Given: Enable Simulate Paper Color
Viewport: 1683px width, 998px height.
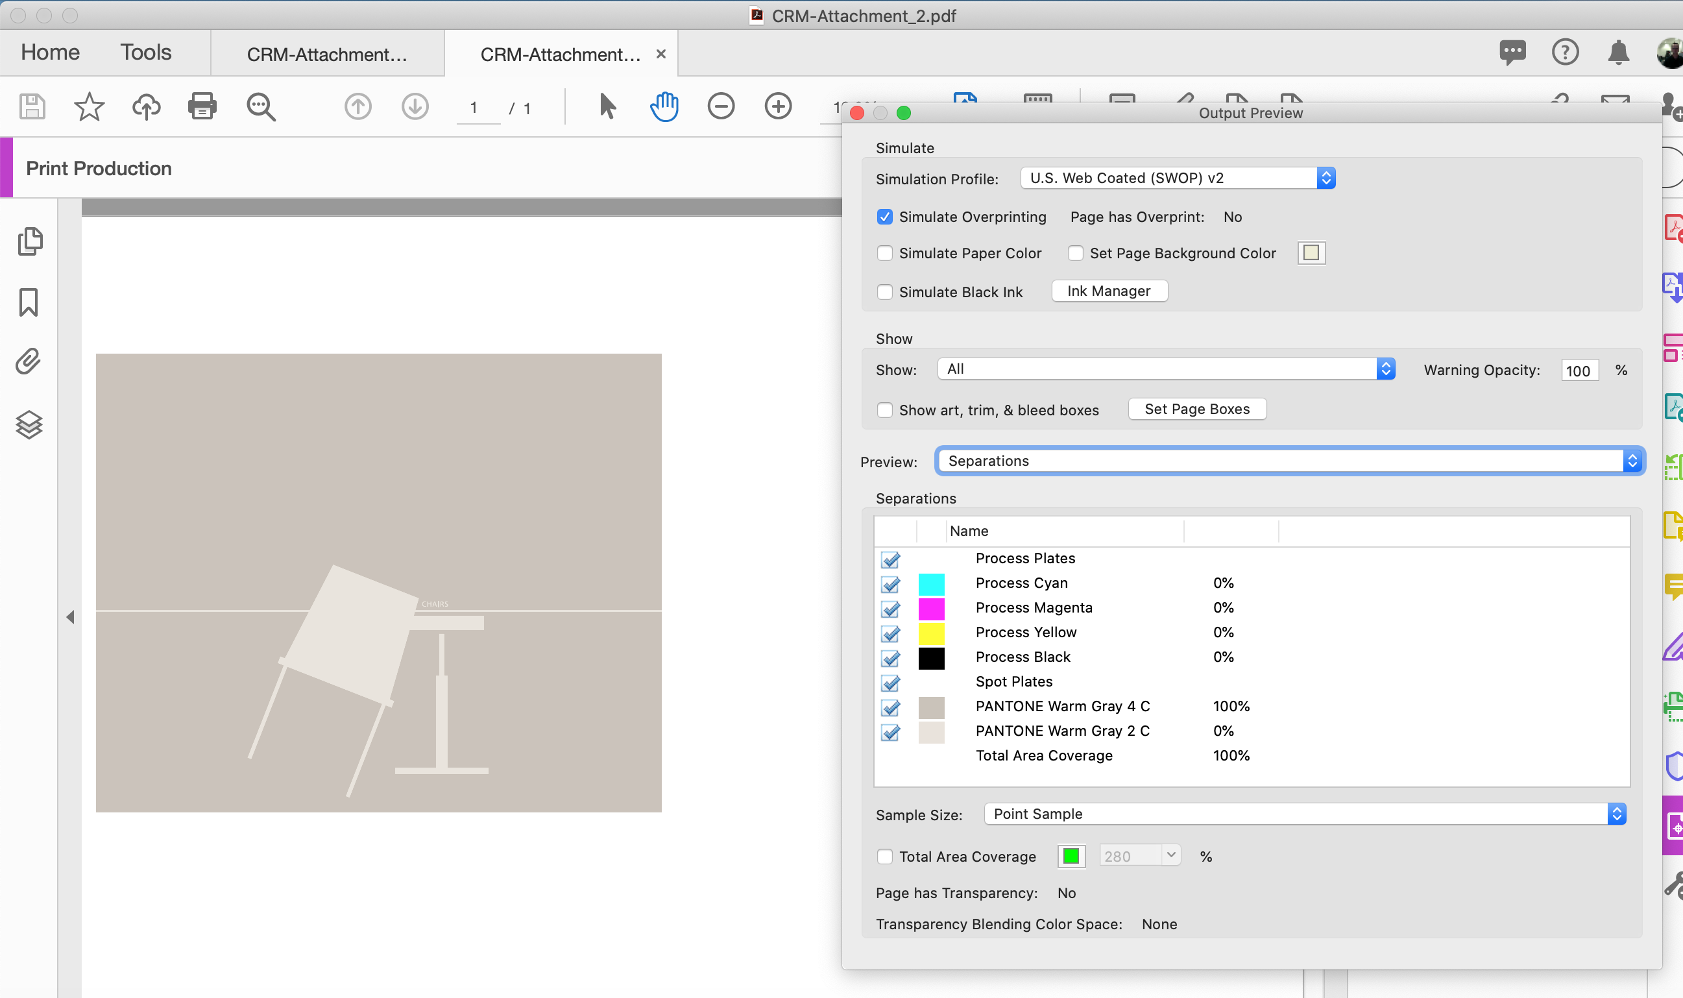Looking at the screenshot, I should pos(884,253).
